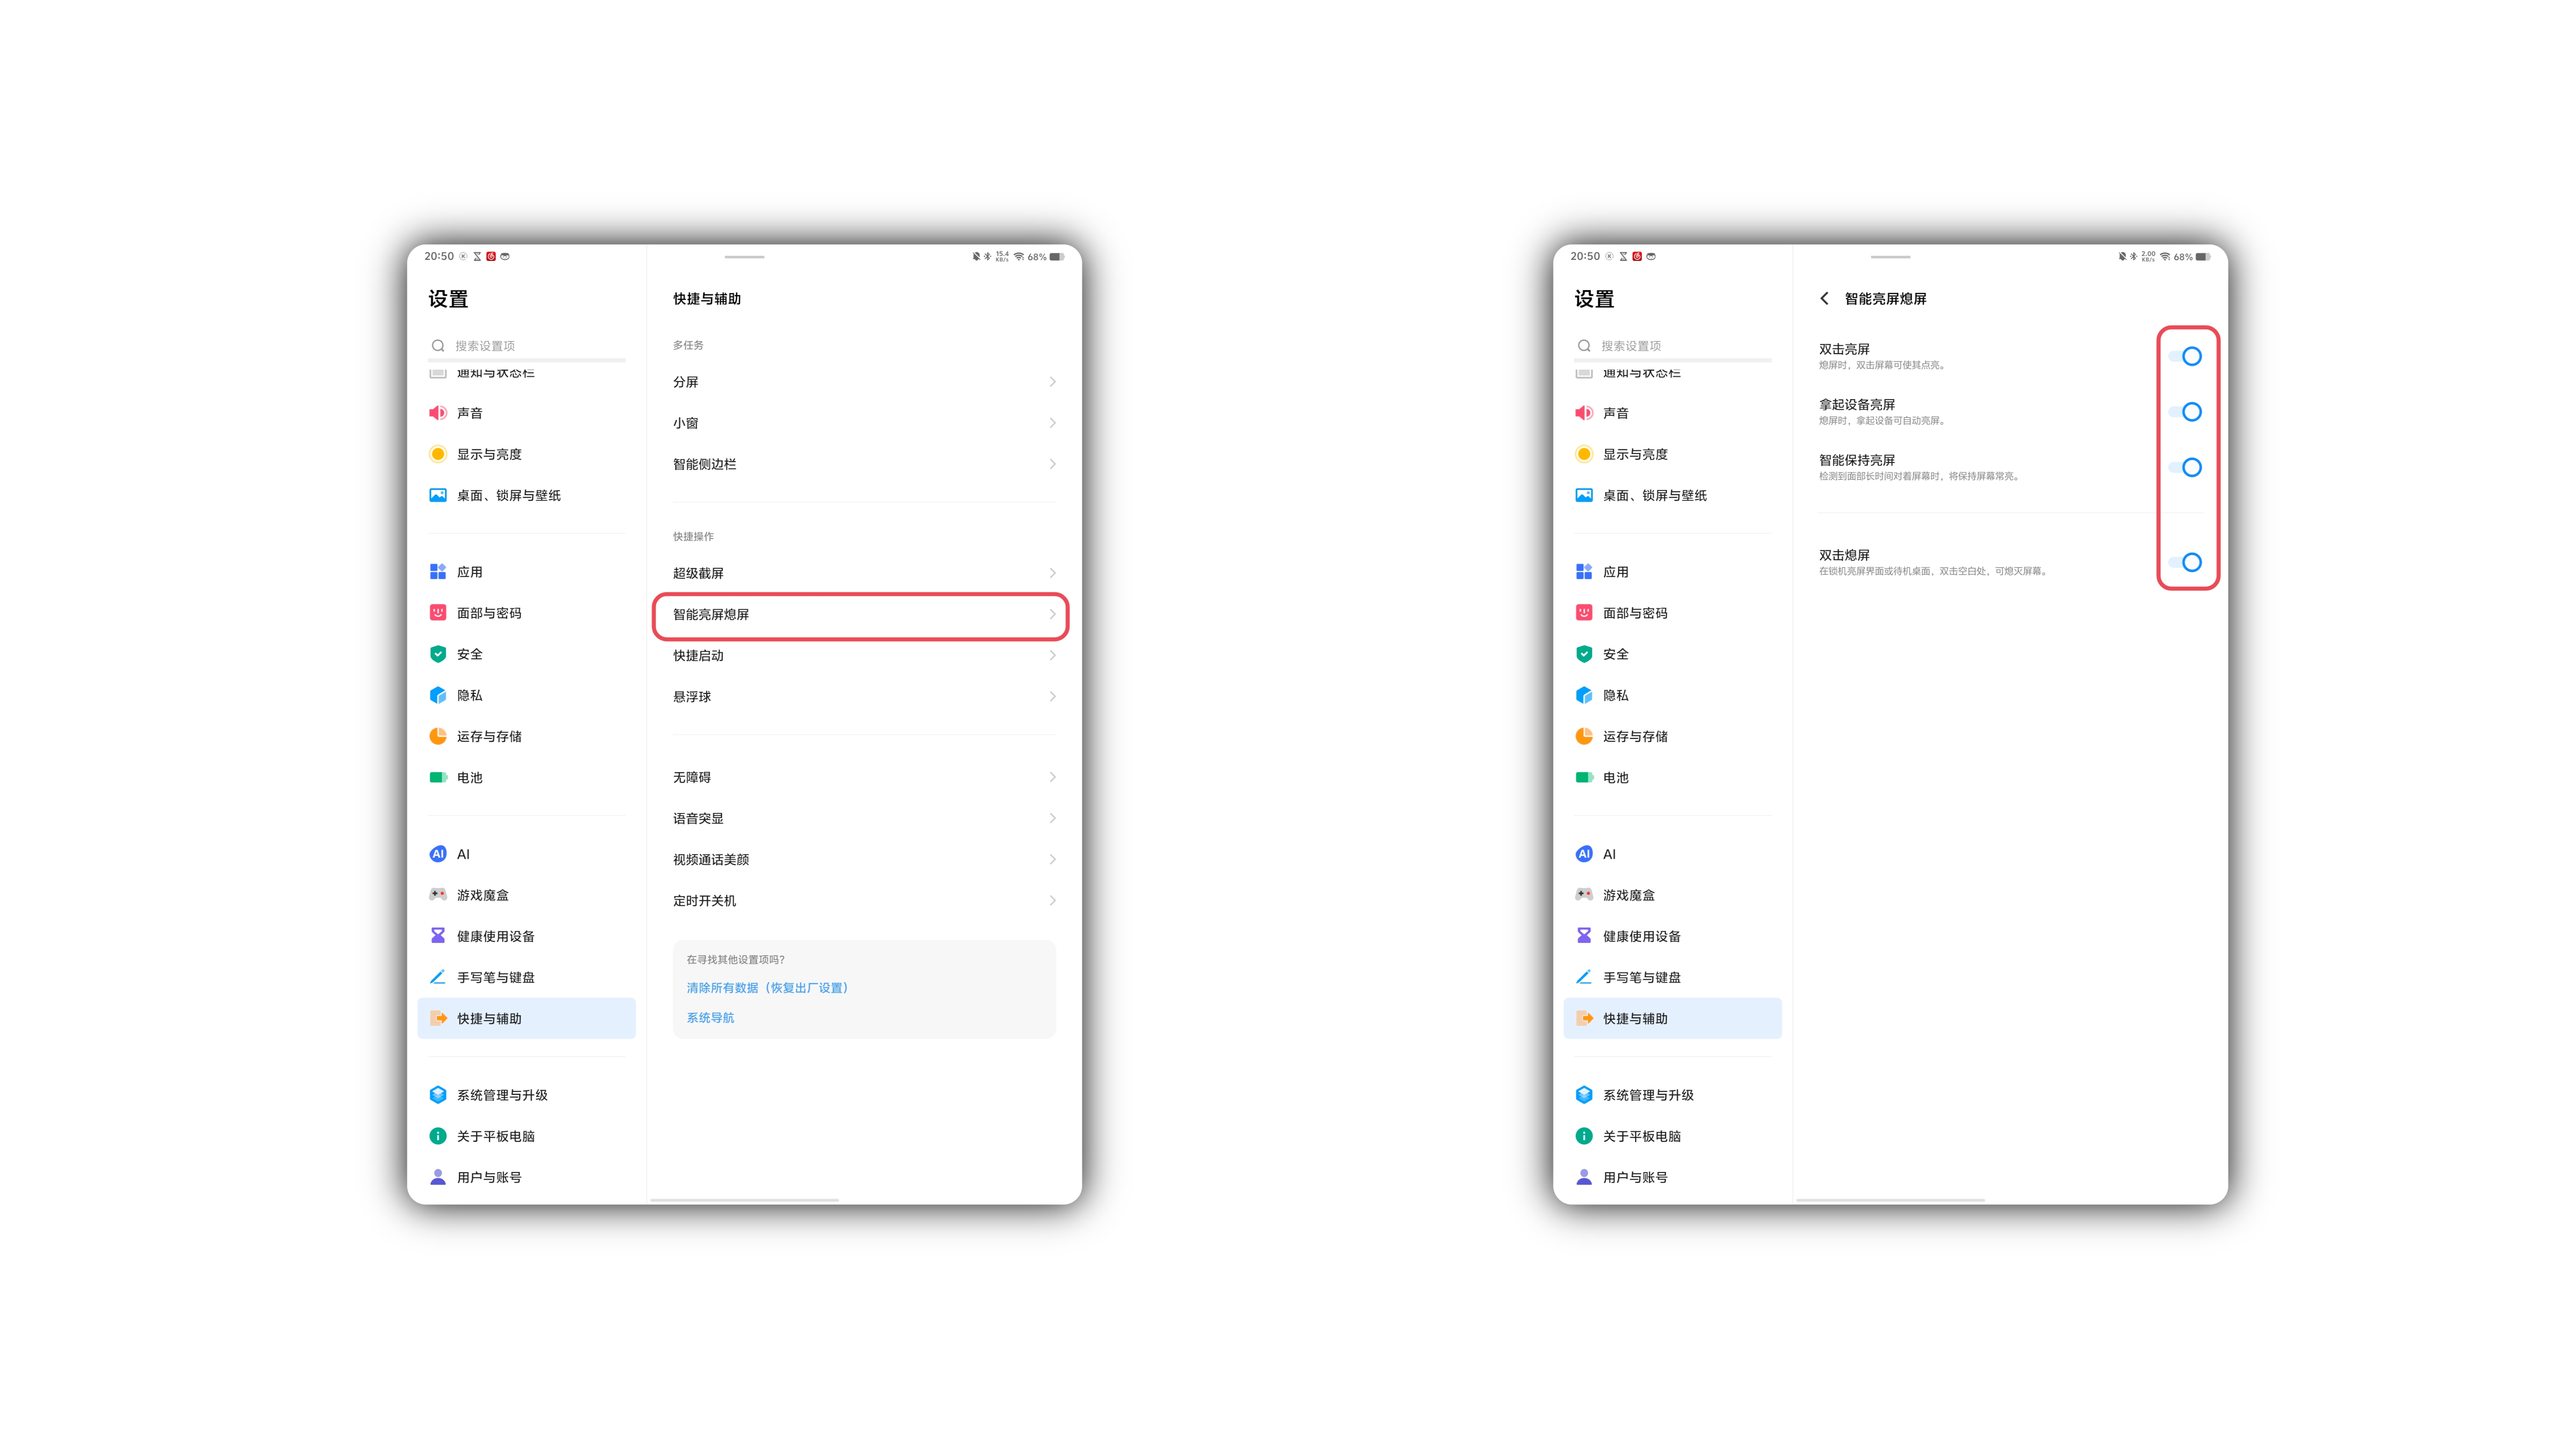
Task: Click the 安全 shield icon in right tablet
Action: pyautogui.click(x=1583, y=654)
